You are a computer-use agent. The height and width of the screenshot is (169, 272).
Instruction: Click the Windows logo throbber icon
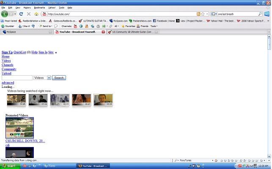(x=267, y=14)
